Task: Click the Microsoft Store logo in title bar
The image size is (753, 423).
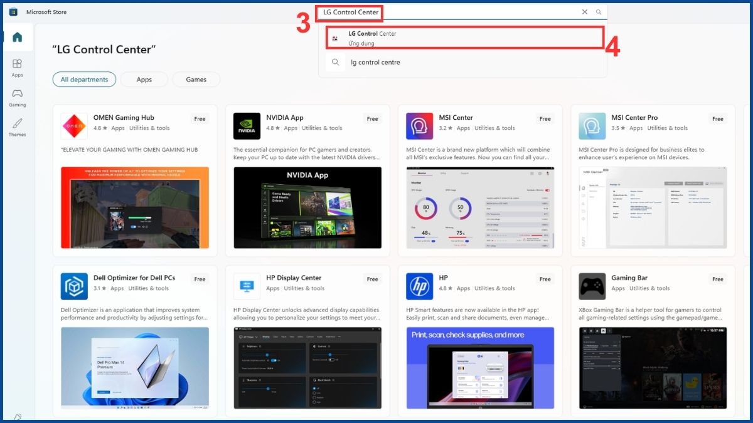Action: coord(13,12)
